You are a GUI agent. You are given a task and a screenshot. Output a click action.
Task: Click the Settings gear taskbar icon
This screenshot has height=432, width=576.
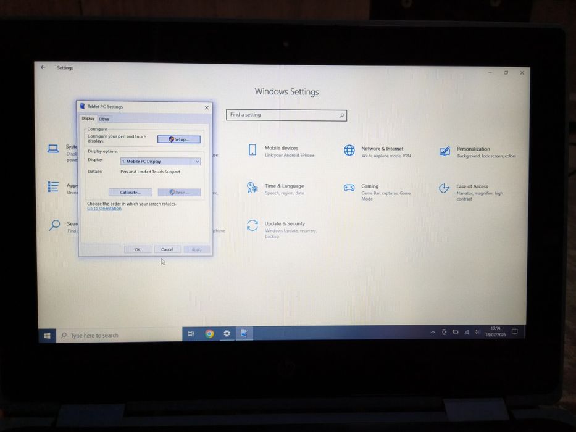(x=227, y=333)
